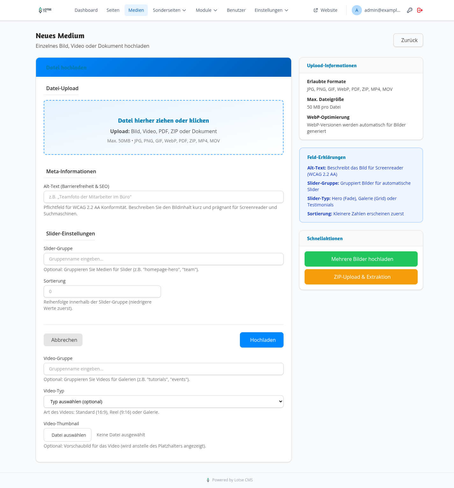This screenshot has height=488, width=454.
Task: Click Mehrere Bilder hochladen button
Action: click(x=361, y=259)
